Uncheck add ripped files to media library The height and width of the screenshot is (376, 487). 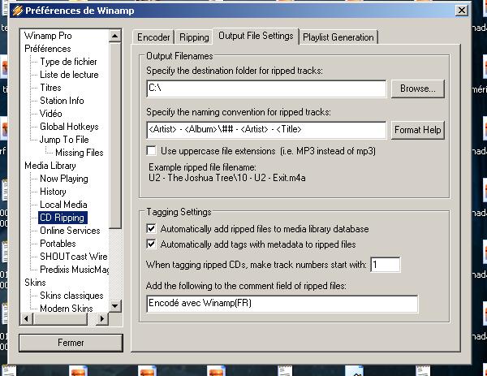click(x=151, y=229)
